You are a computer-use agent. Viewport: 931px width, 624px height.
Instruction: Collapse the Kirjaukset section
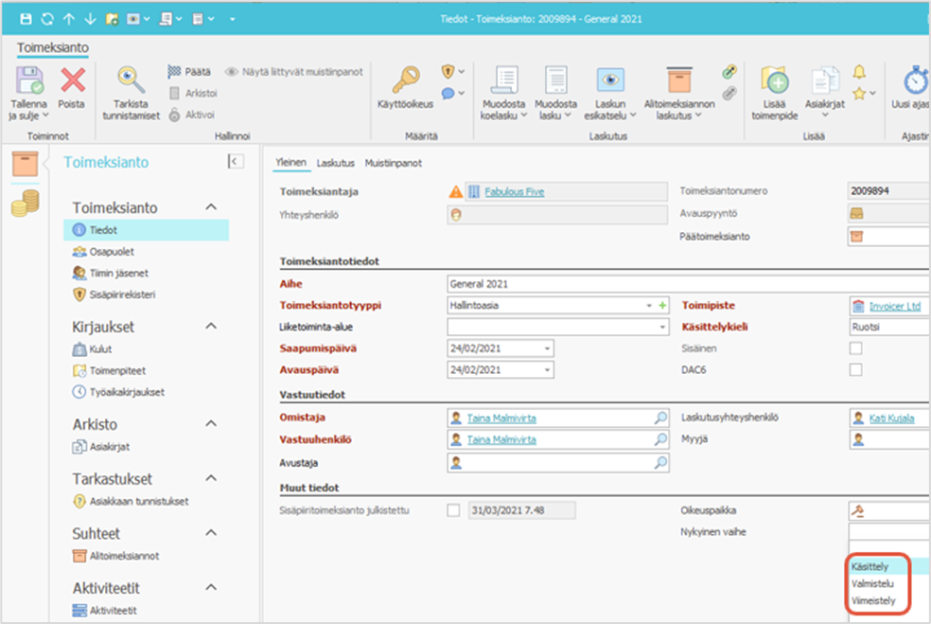(x=211, y=327)
